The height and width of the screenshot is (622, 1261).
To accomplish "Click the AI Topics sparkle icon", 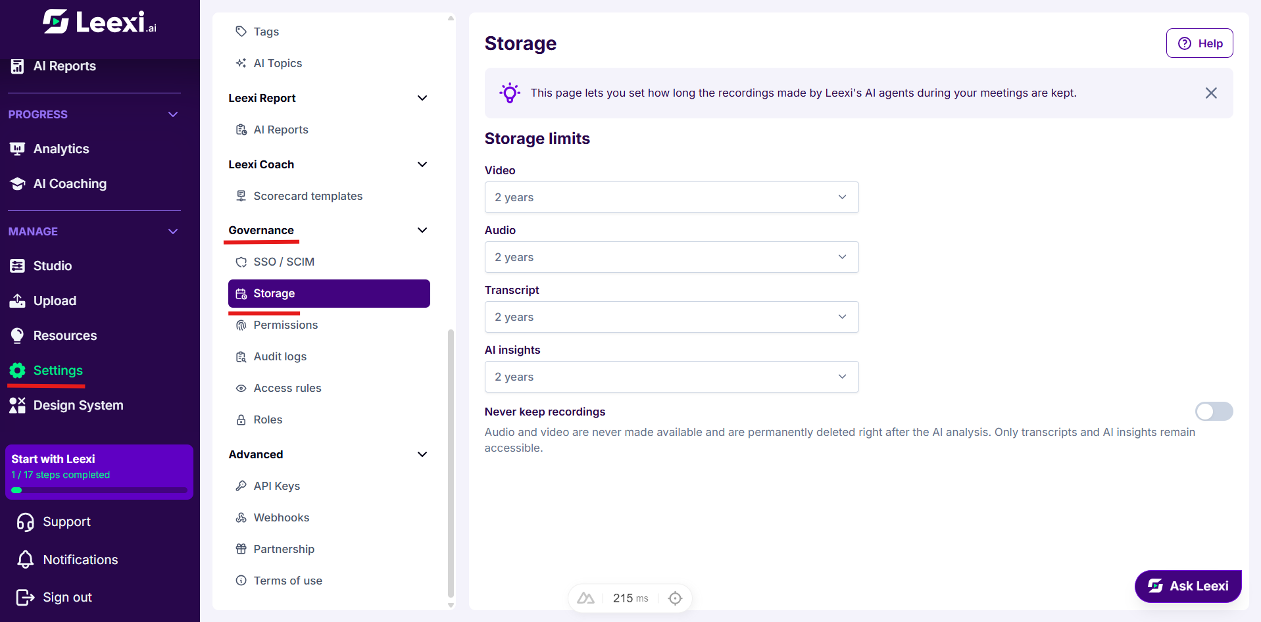I will click(x=241, y=63).
